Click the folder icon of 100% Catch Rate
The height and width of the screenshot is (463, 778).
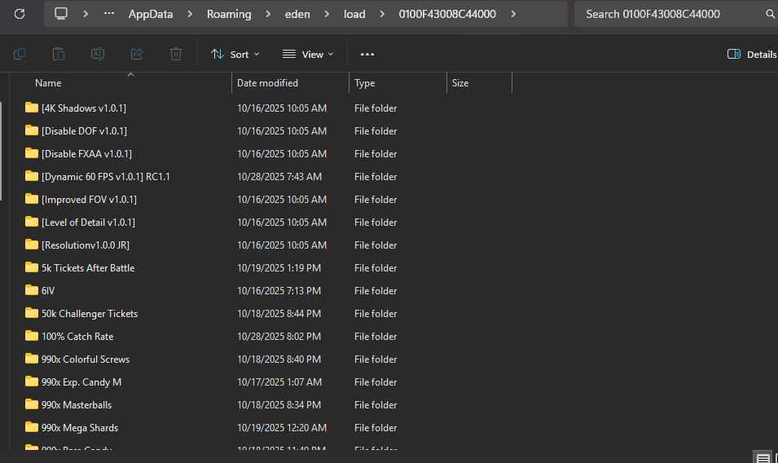click(x=32, y=336)
